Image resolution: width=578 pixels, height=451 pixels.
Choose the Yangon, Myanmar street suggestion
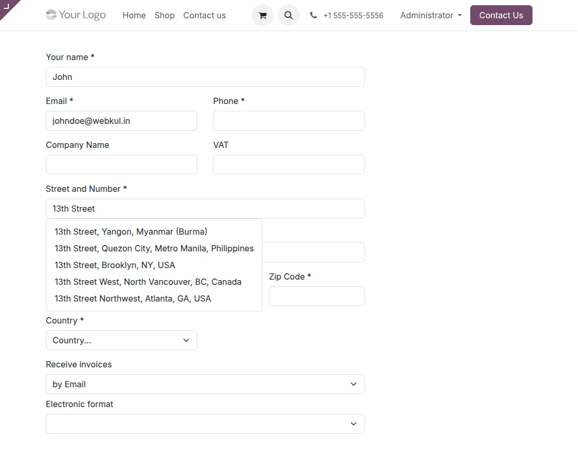coord(131,232)
